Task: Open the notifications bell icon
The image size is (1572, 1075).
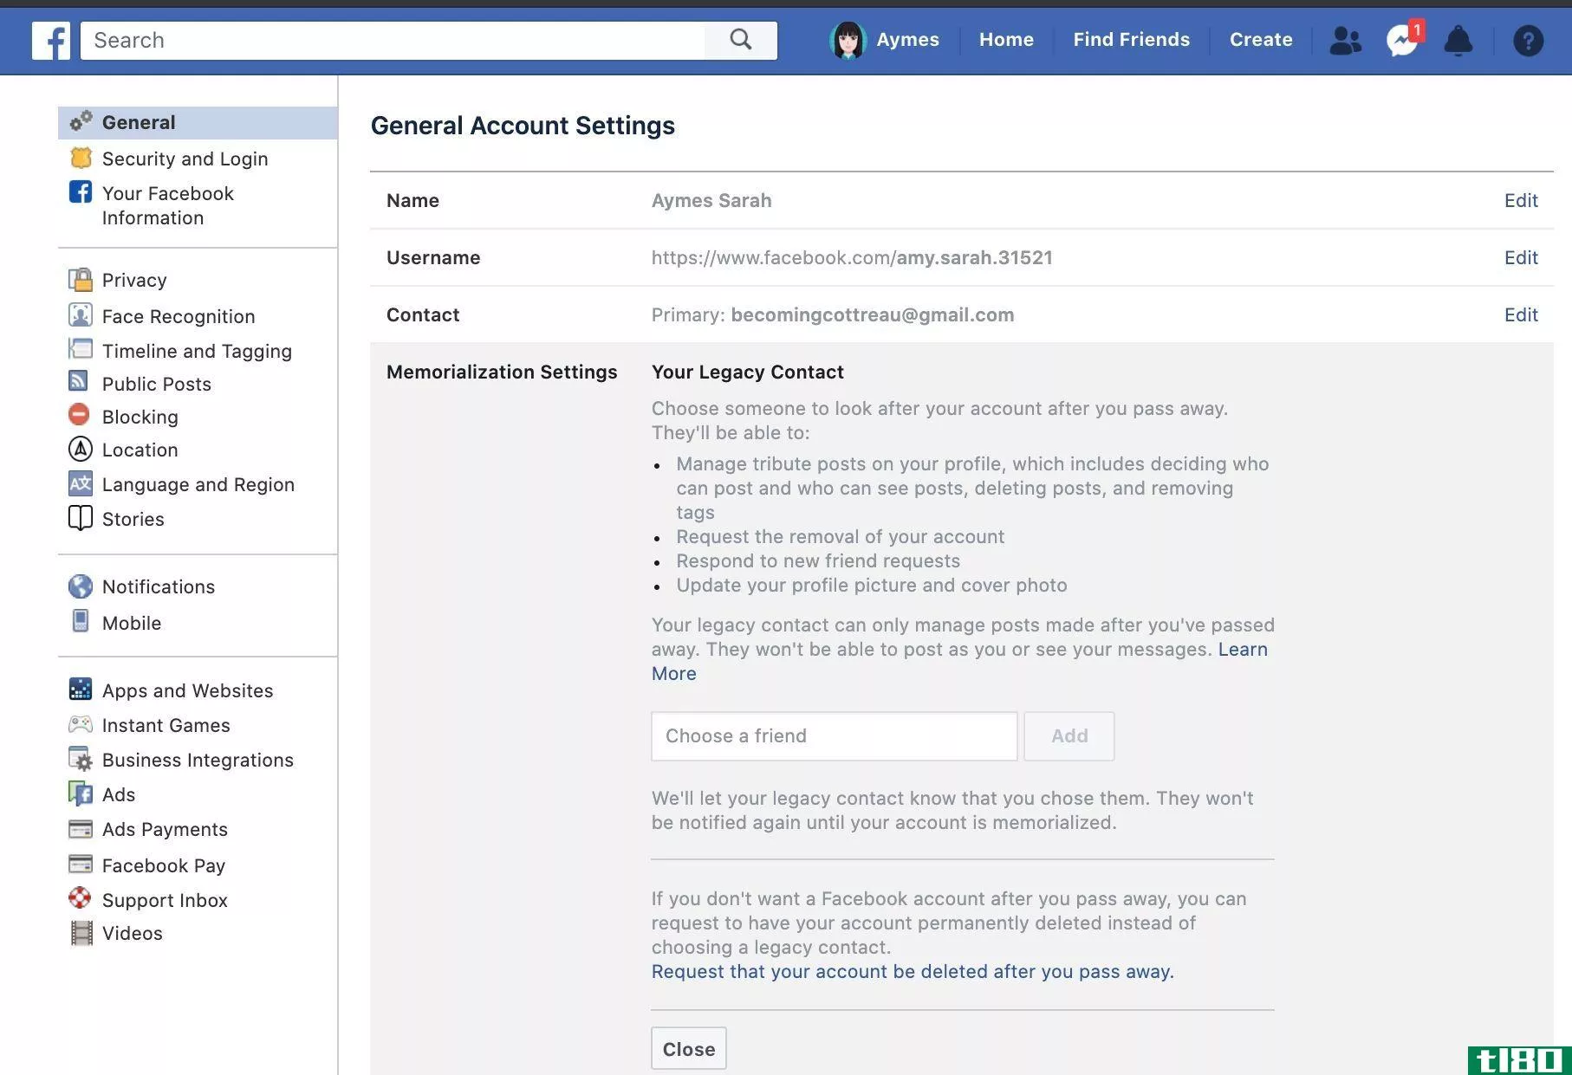Action: (1458, 40)
